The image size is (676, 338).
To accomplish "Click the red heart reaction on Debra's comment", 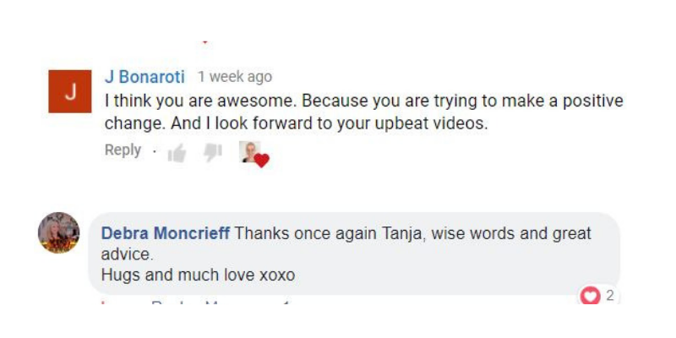I will coord(590,296).
